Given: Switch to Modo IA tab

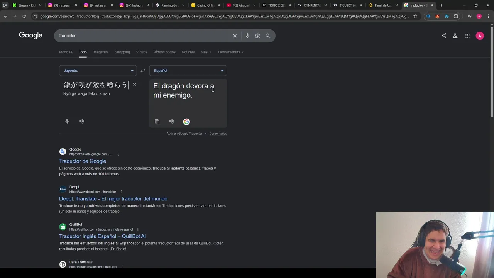Looking at the screenshot, I should (66, 52).
